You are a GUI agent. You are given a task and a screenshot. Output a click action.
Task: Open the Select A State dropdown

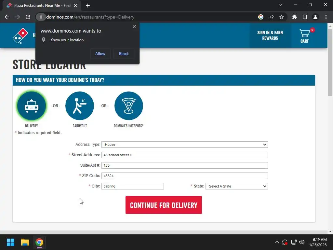tap(237, 186)
